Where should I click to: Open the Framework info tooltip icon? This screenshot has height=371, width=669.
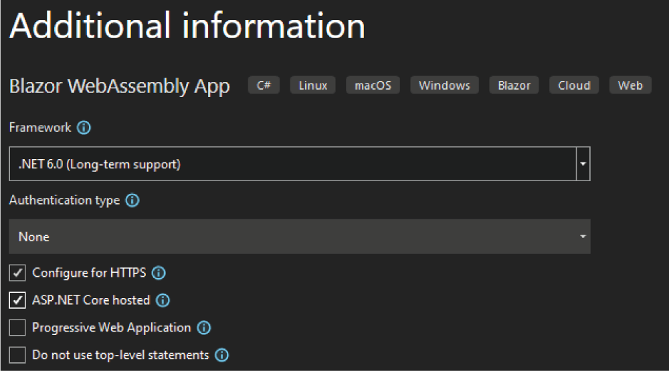click(x=84, y=128)
